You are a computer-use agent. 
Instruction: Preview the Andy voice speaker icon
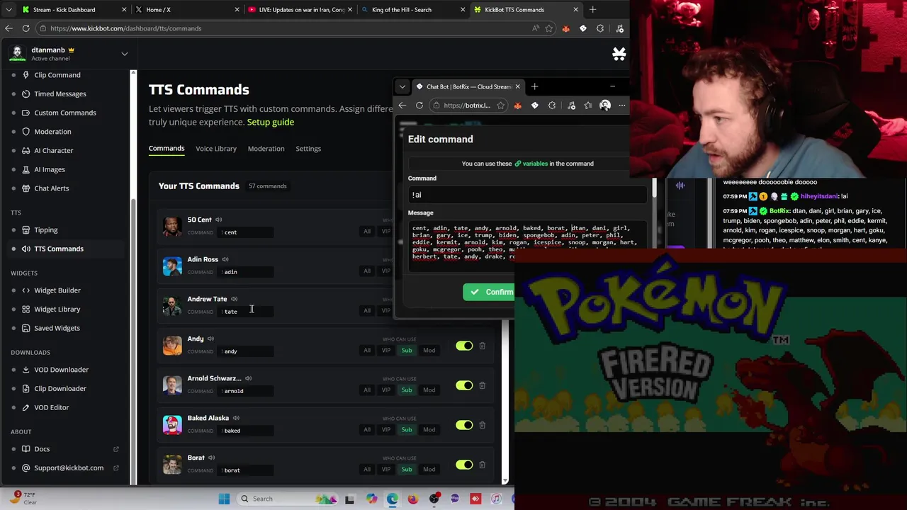tap(210, 339)
